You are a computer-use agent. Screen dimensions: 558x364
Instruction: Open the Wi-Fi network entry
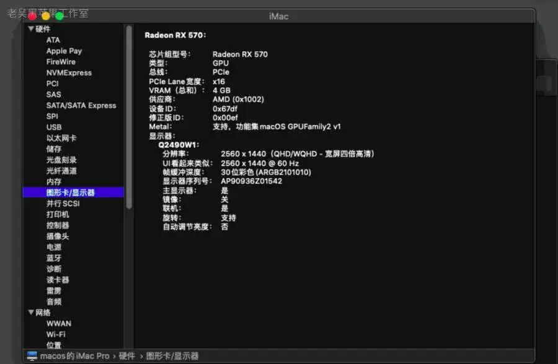click(x=56, y=334)
